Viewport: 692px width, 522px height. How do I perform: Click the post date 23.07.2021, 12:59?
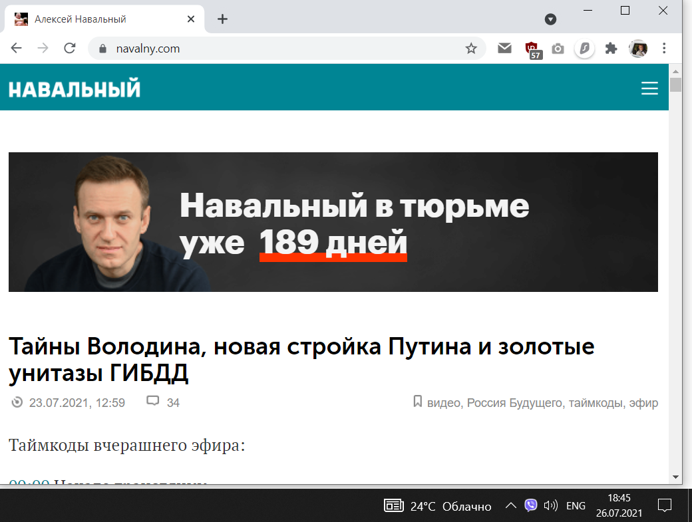pos(77,402)
